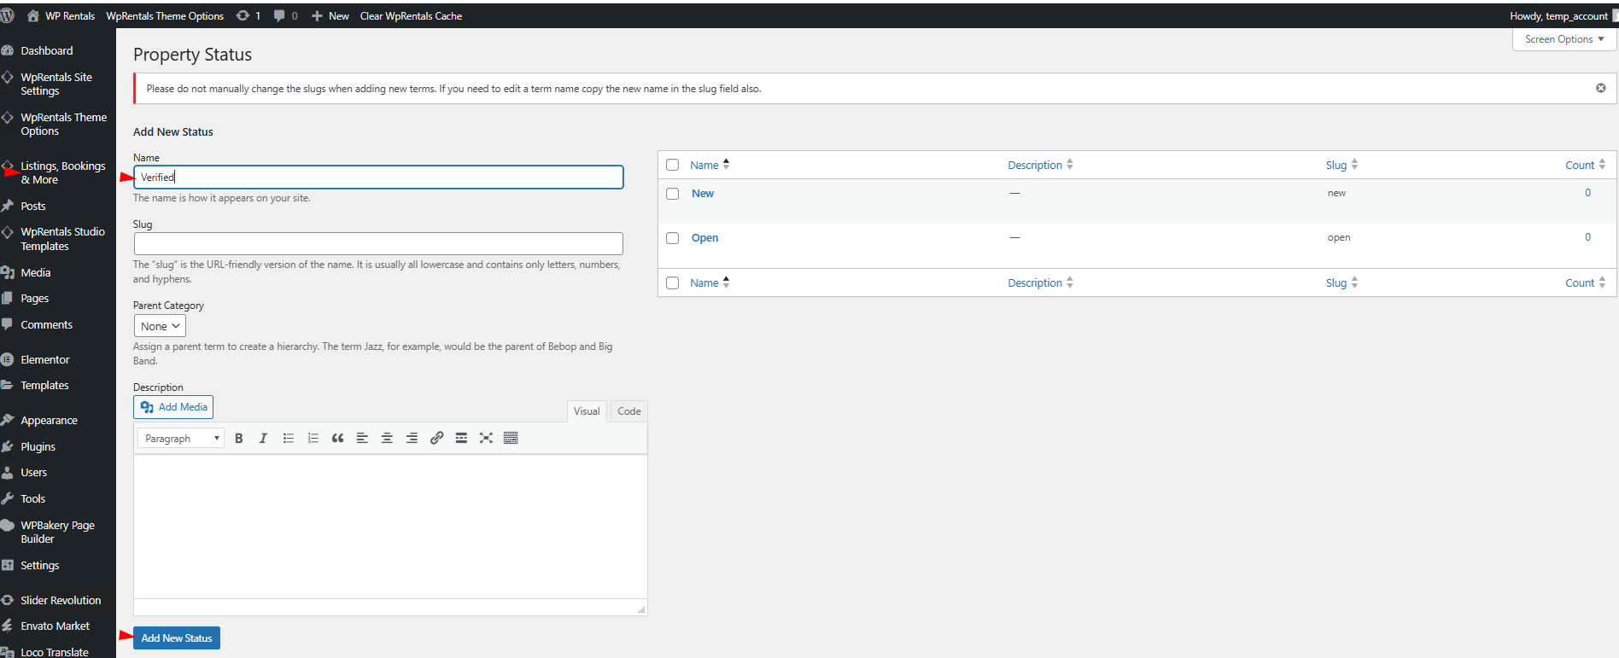Expand the Paragraph format dropdown
The width and height of the screenshot is (1619, 658).
181,439
